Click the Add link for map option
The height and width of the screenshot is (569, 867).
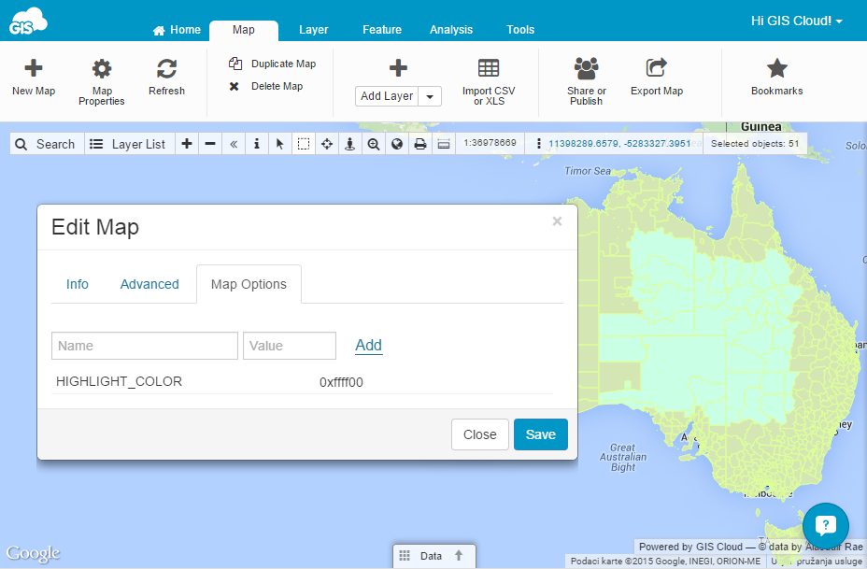tap(368, 345)
